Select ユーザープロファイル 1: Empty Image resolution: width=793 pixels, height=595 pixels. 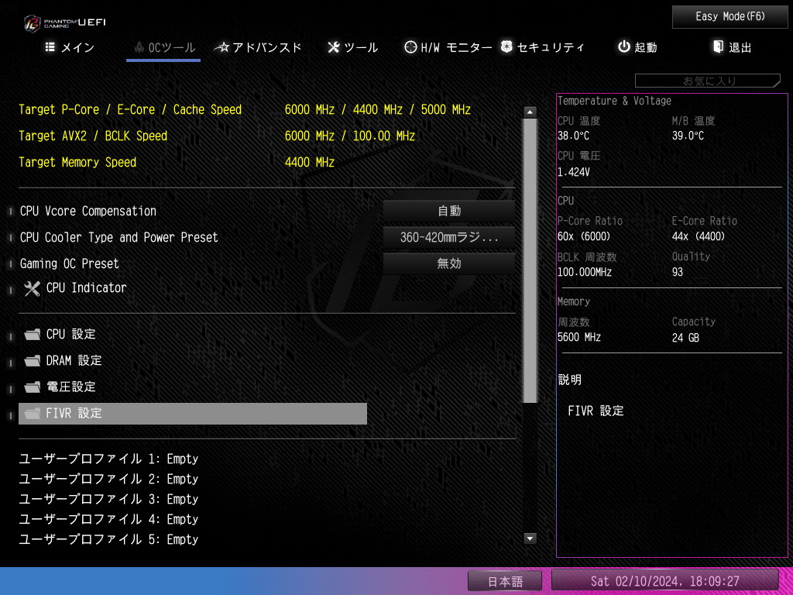(x=108, y=459)
